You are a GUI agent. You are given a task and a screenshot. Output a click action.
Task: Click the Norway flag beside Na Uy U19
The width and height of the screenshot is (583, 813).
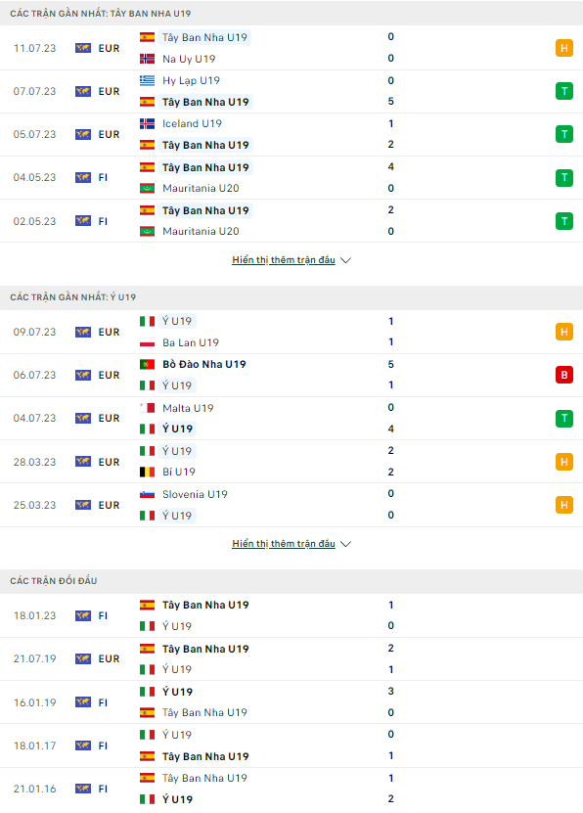147,59
